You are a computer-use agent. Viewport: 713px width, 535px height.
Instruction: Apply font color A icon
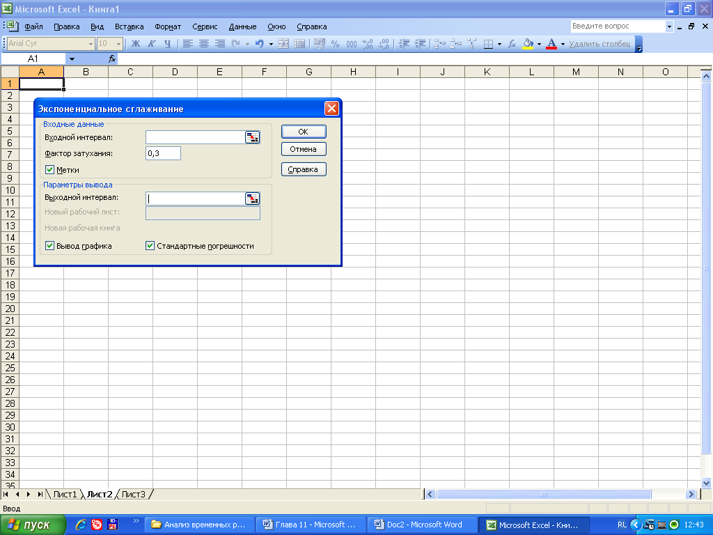pyautogui.click(x=551, y=44)
